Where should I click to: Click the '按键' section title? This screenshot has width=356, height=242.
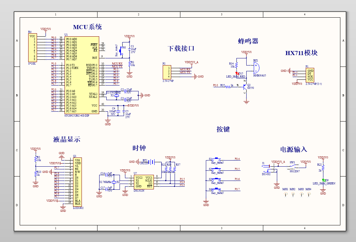[223, 129]
